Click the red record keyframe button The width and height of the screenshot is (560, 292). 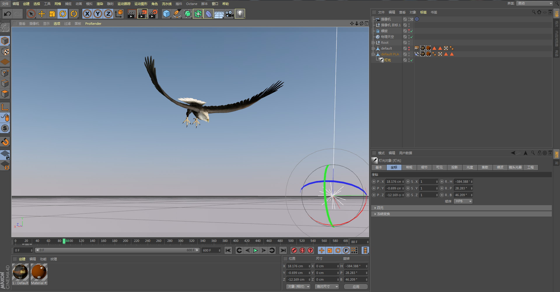pyautogui.click(x=294, y=250)
